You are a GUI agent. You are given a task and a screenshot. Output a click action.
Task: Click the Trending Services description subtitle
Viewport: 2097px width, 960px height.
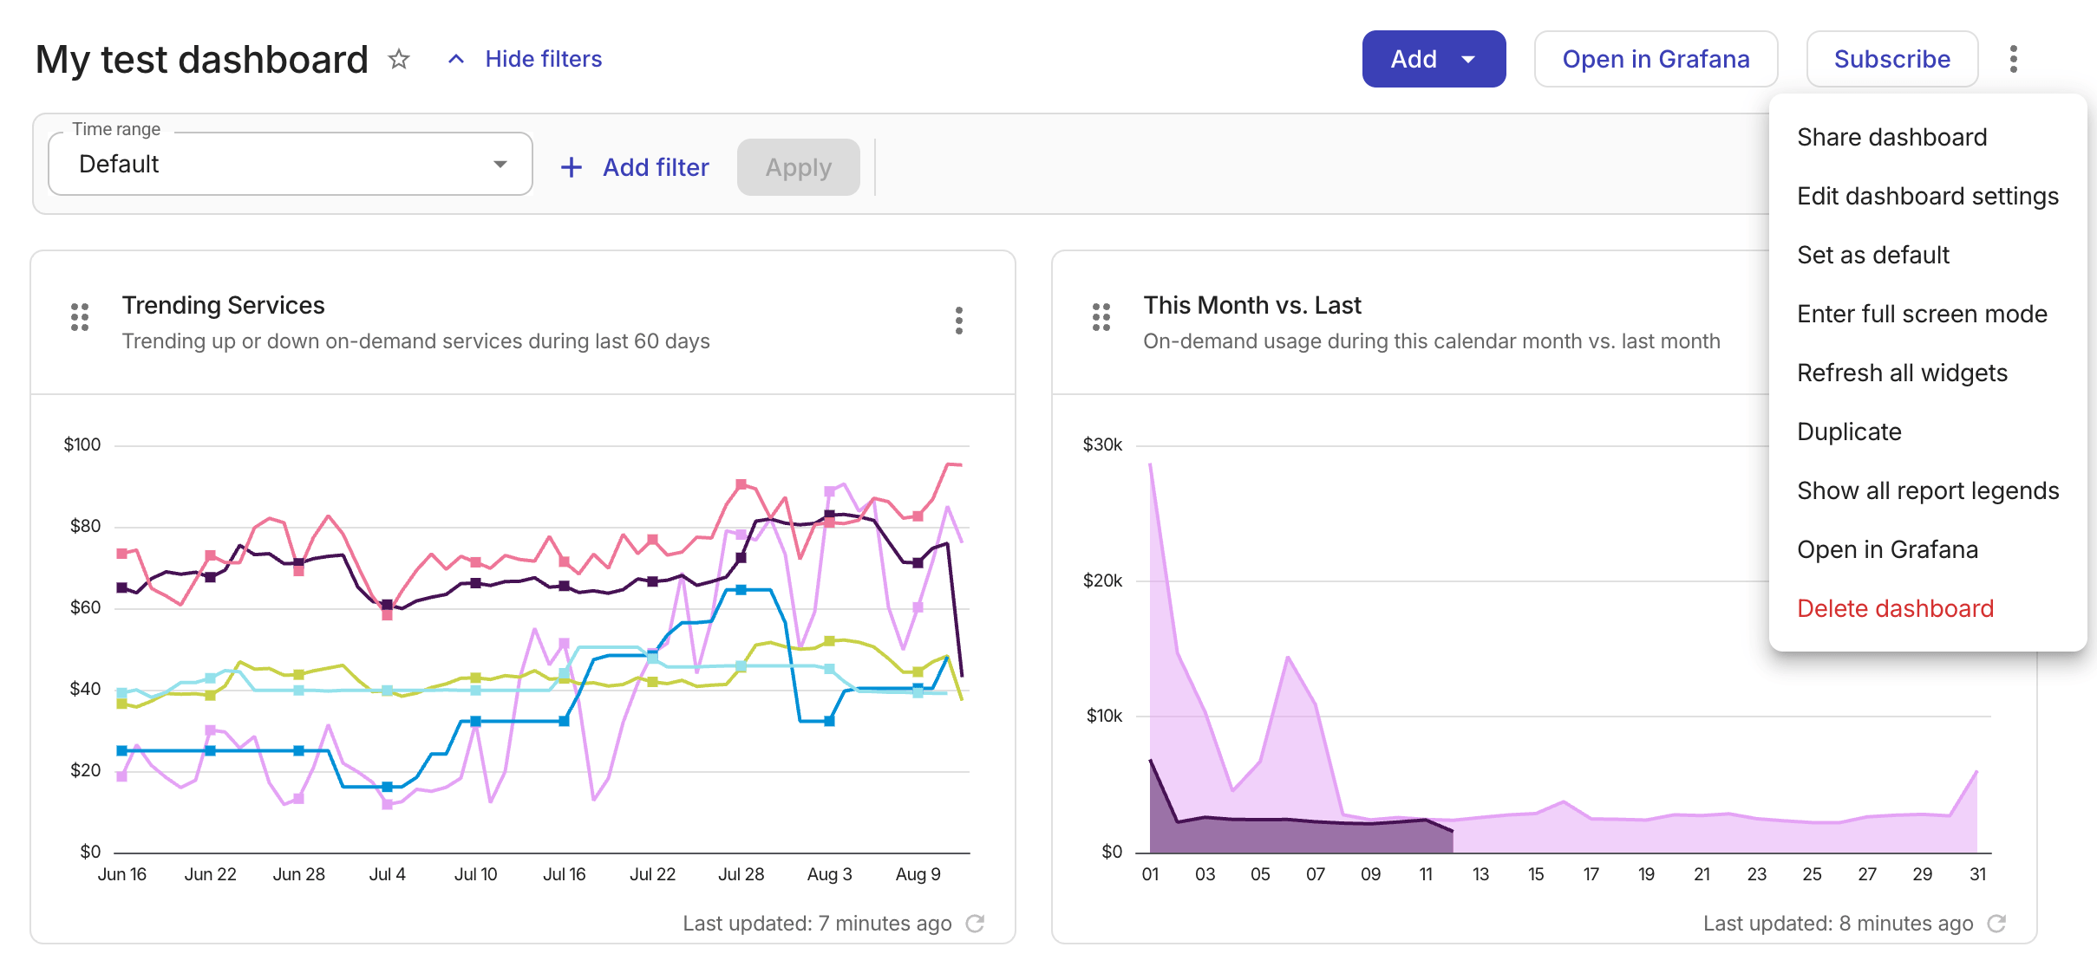click(x=415, y=341)
